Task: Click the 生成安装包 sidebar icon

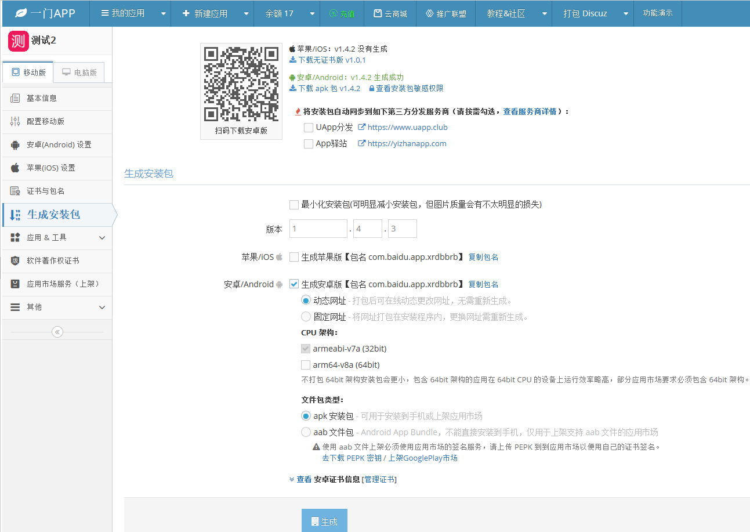Action: point(16,215)
